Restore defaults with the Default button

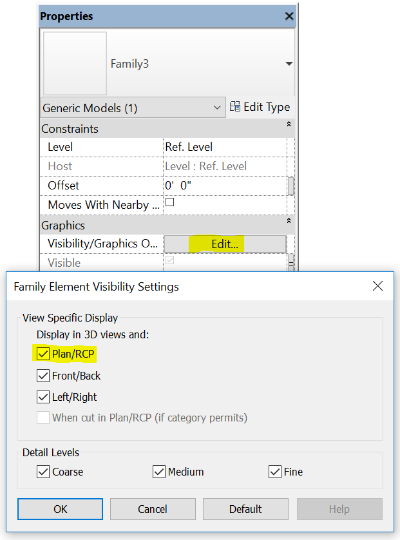pos(245,509)
